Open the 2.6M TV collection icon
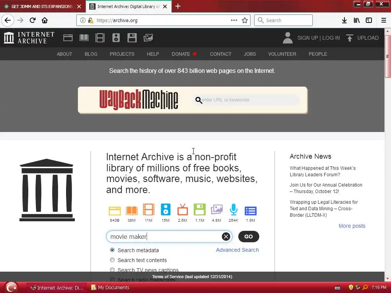The height and width of the screenshot is (293, 391). [x=183, y=209]
